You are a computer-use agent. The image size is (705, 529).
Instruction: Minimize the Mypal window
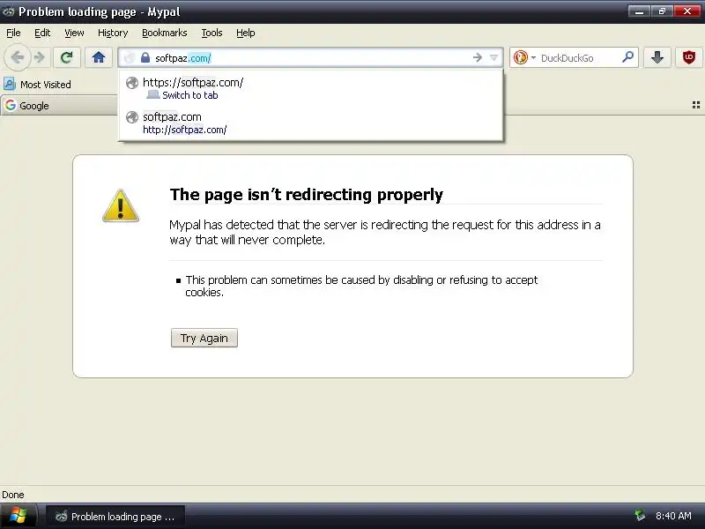[x=639, y=11]
